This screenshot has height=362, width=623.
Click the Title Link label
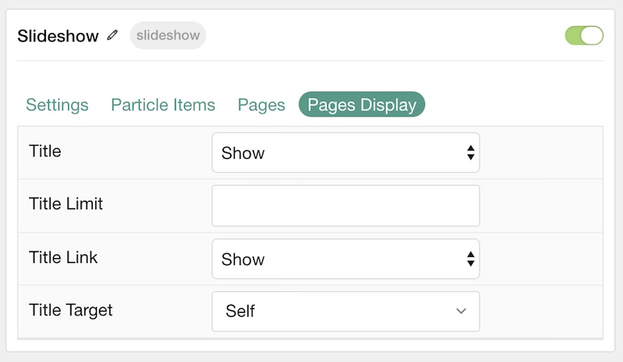(x=63, y=258)
